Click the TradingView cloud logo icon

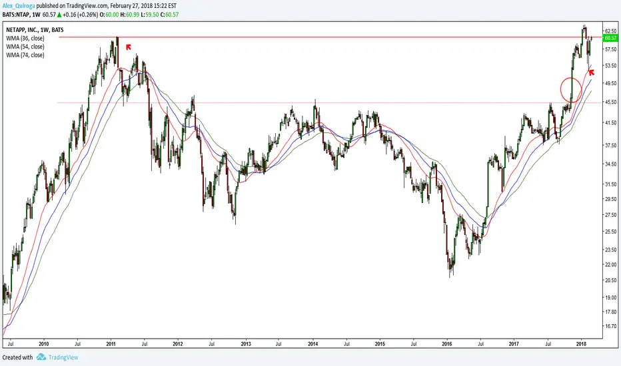pos(41,357)
